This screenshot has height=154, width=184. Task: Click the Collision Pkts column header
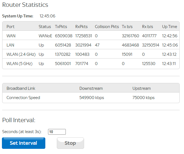pos(107,27)
